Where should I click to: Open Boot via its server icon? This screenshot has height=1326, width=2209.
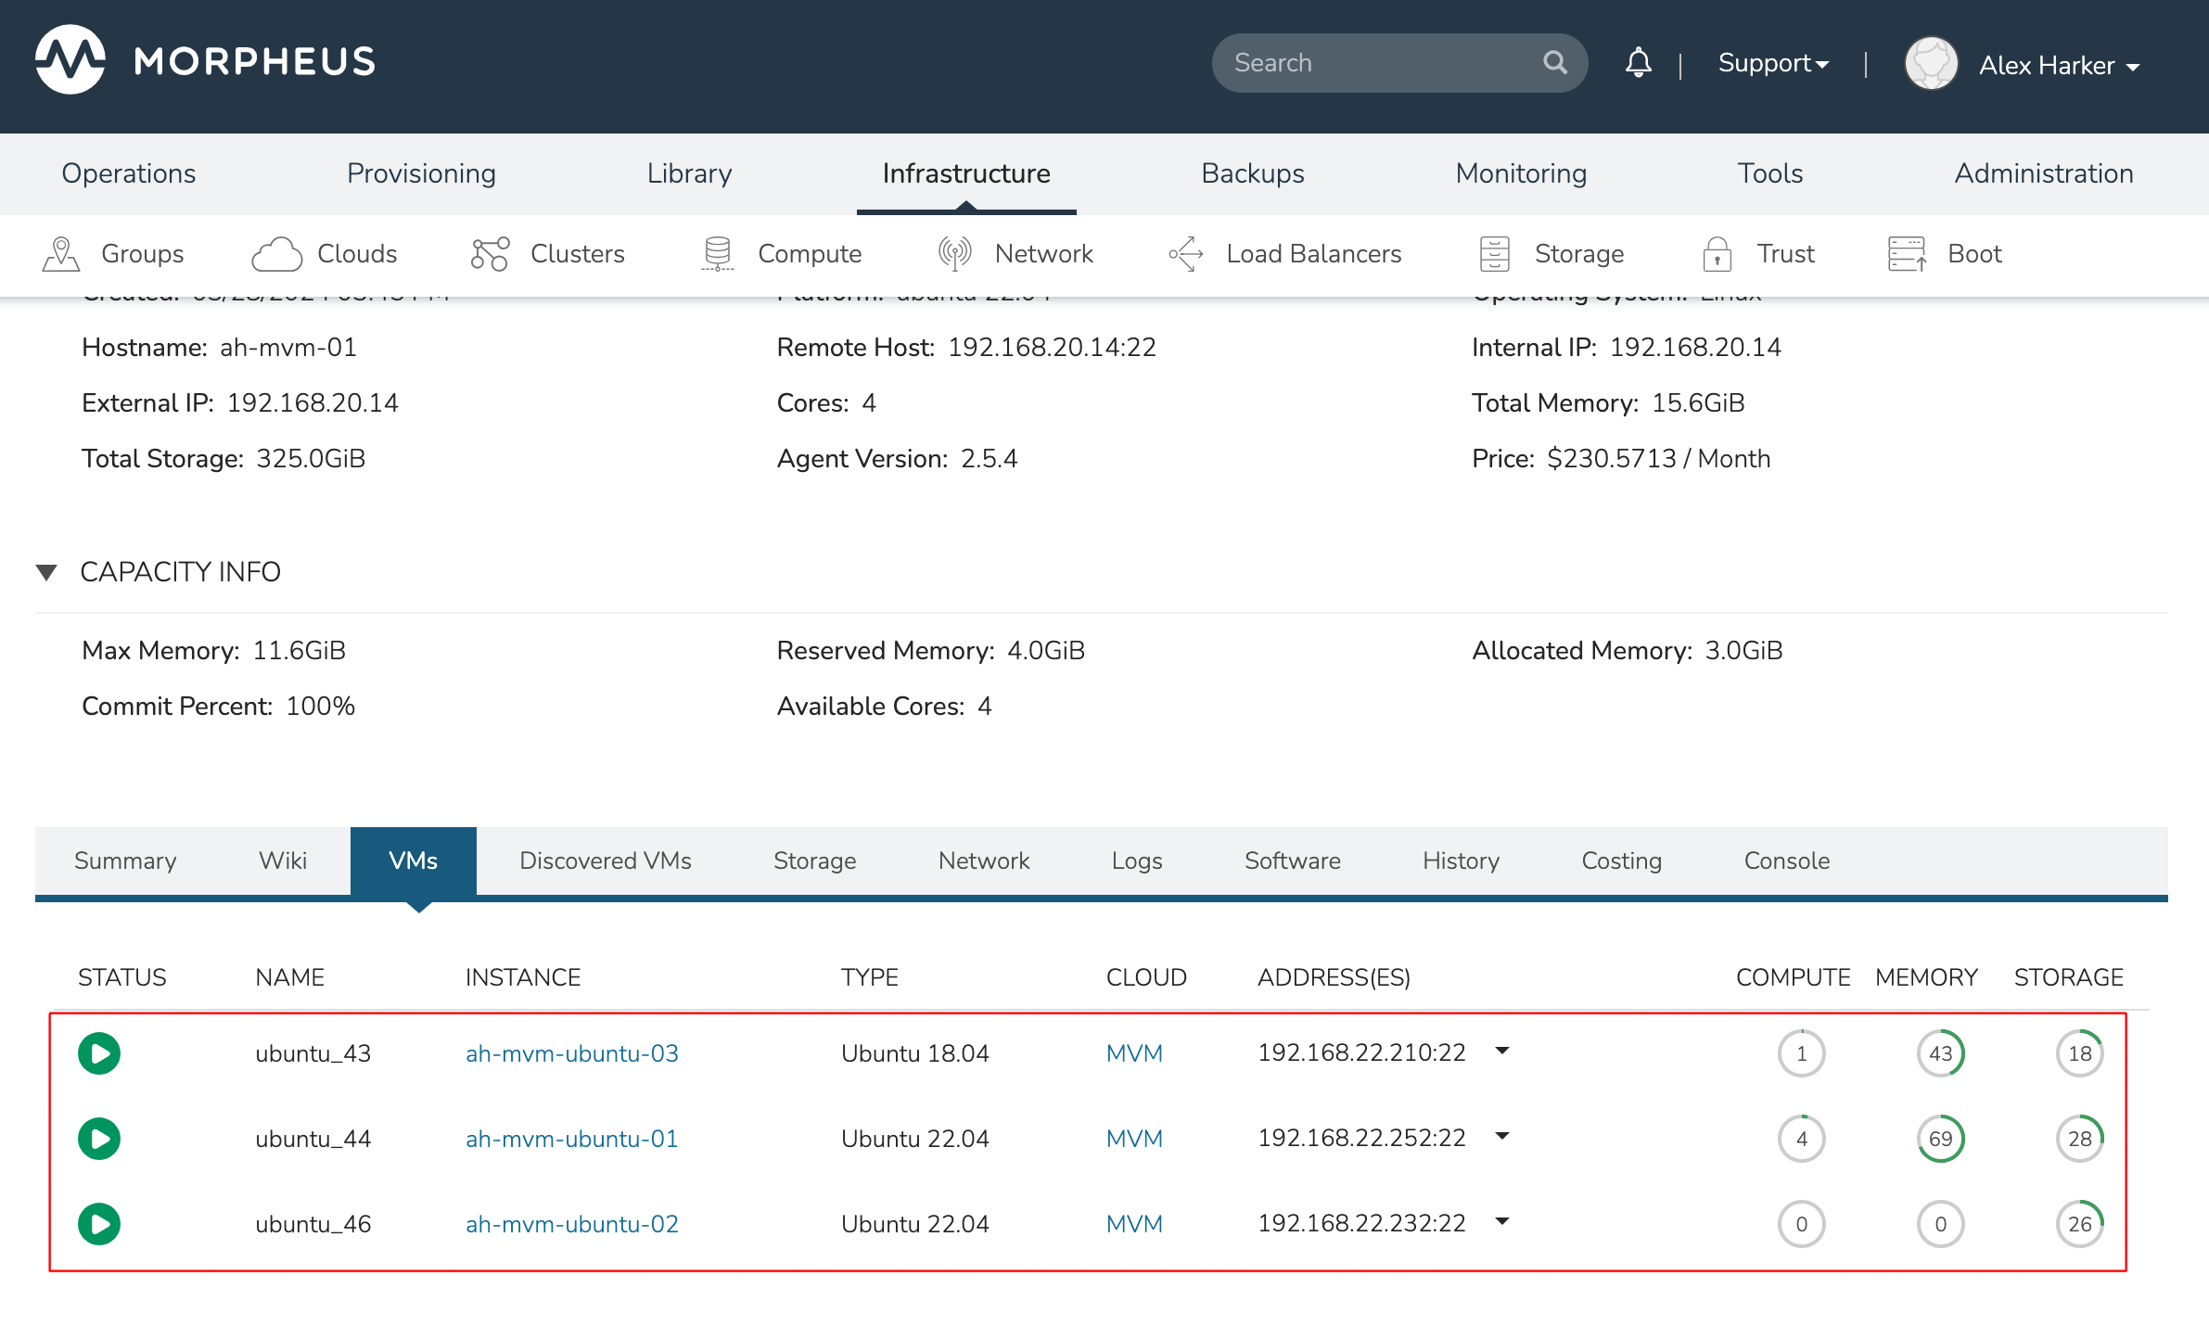coord(1907,254)
